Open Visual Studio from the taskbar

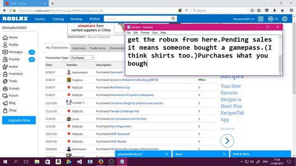pyautogui.click(x=80, y=162)
